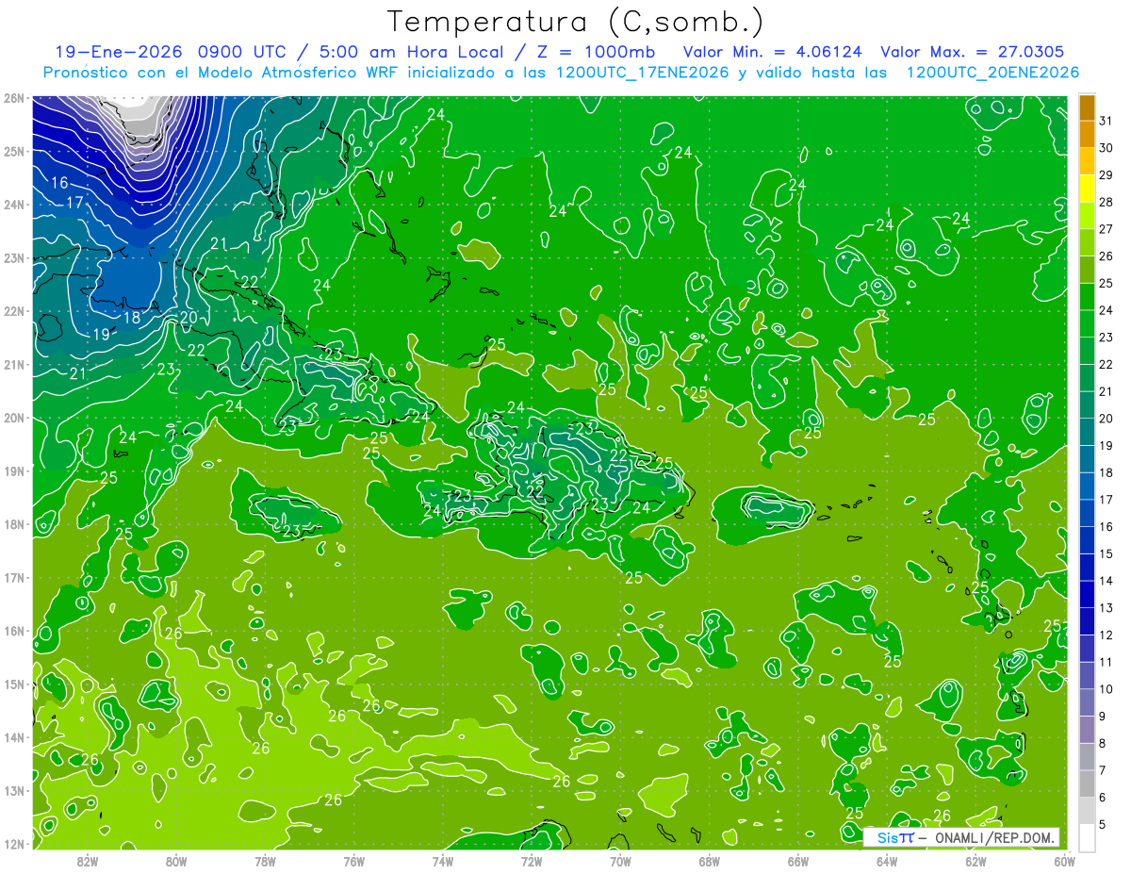Click the latitude label "20N"
This screenshot has height=874, width=1131.
coord(13,418)
